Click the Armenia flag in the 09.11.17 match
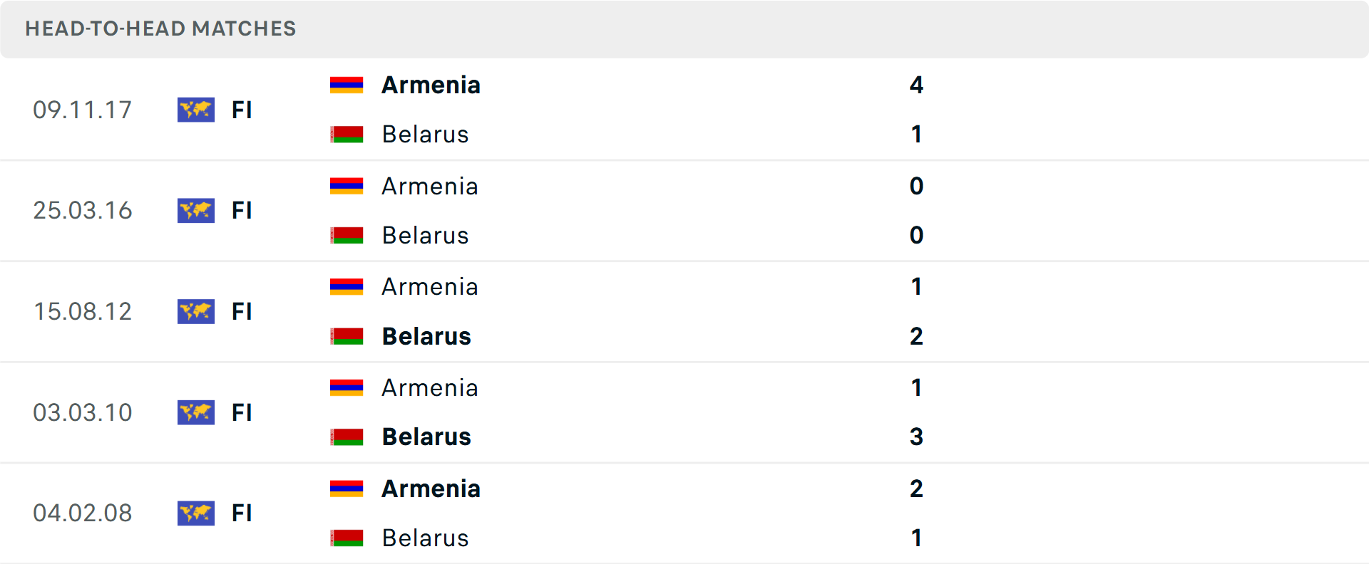 pos(347,83)
